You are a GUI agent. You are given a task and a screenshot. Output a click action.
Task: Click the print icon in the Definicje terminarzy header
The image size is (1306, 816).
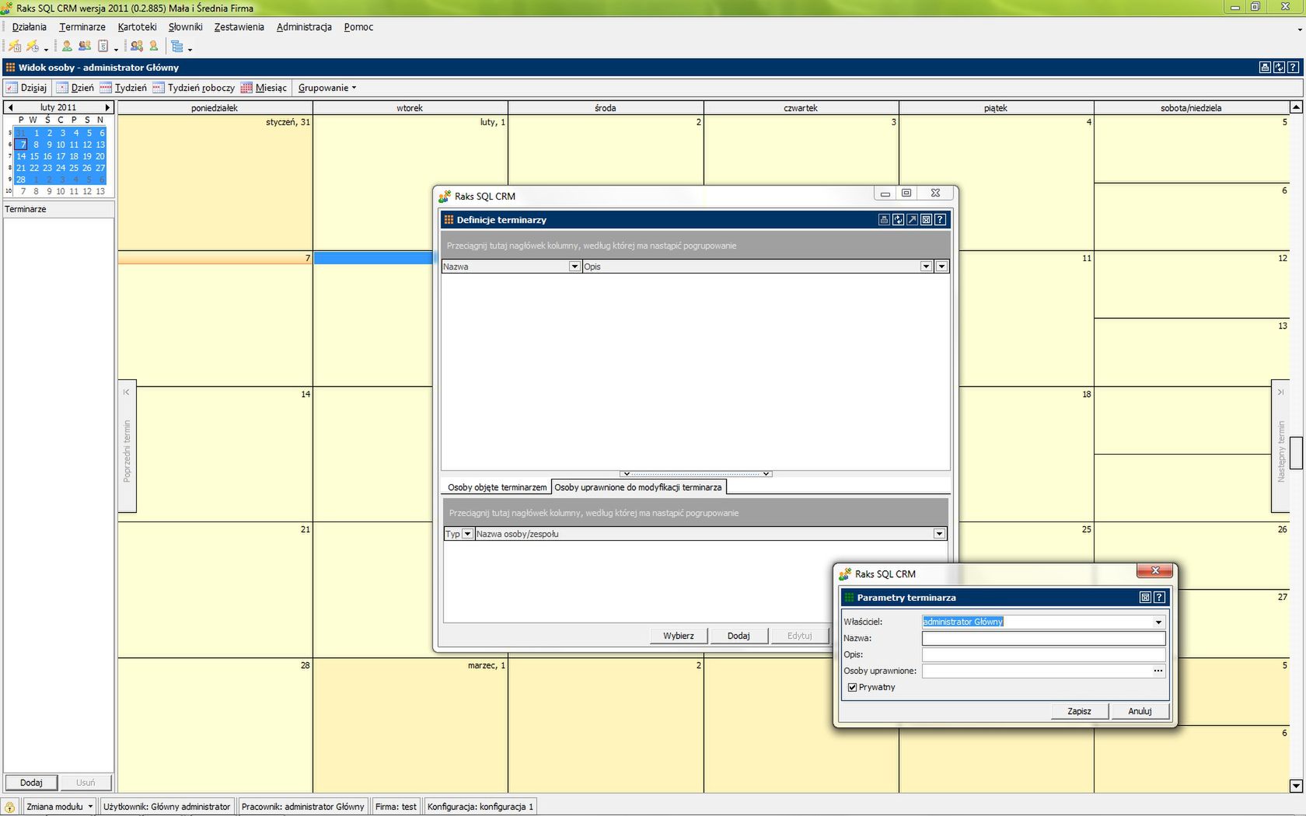(884, 220)
